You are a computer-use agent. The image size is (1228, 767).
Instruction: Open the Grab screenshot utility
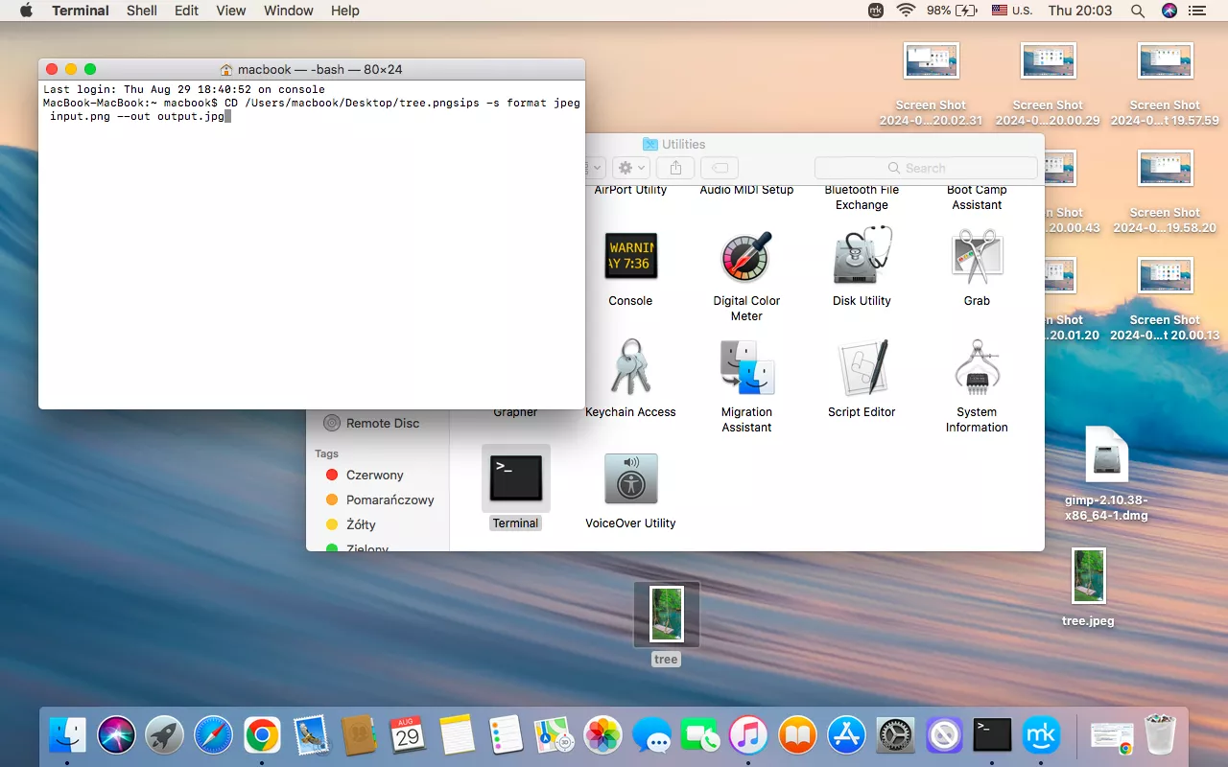point(977,256)
